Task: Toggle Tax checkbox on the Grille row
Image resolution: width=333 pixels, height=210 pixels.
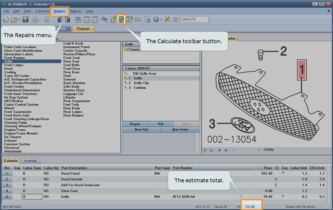Action: 283,197
